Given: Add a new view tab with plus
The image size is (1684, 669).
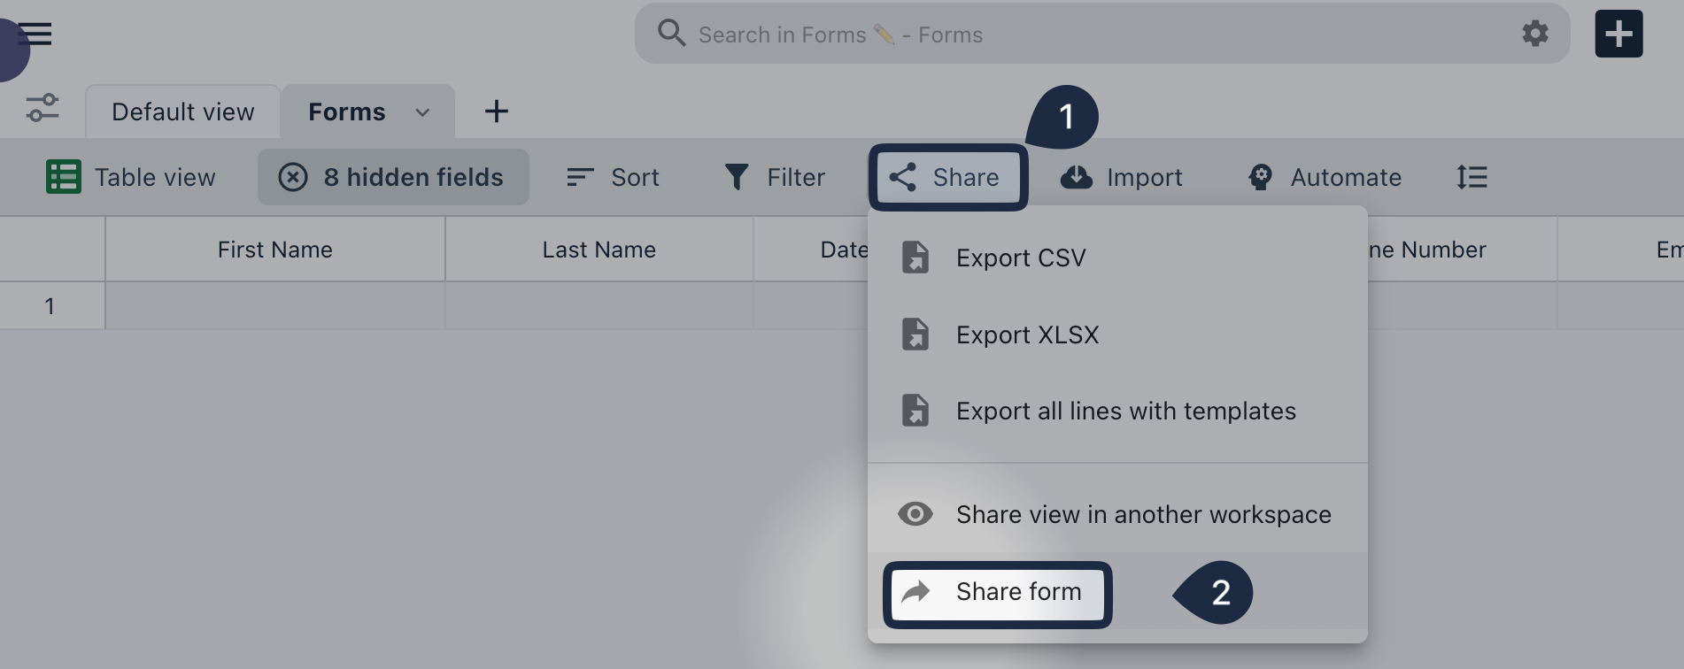Looking at the screenshot, I should click(x=496, y=111).
